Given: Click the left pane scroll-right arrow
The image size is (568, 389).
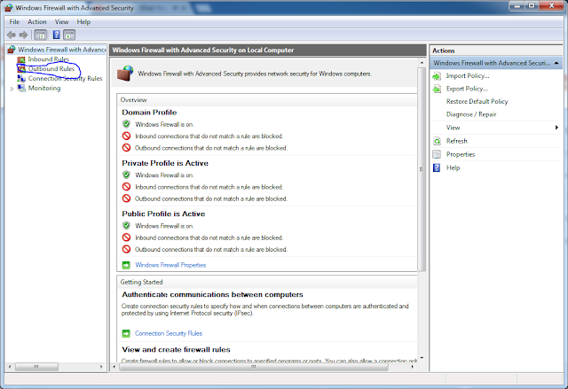Looking at the screenshot, I should click(x=101, y=367).
